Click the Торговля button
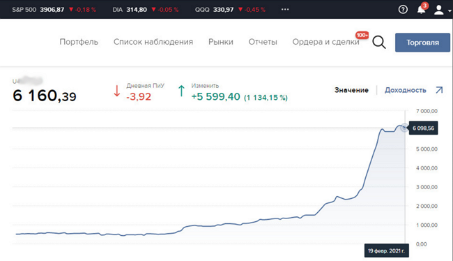This screenshot has height=261, width=453. (422, 43)
